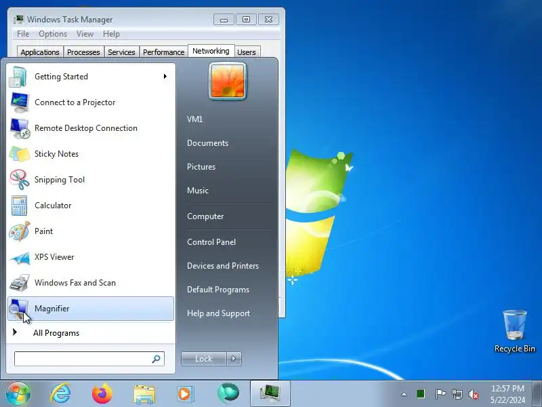Launch the Snipping Tool scissors icon
The width and height of the screenshot is (542, 407).
click(20, 180)
